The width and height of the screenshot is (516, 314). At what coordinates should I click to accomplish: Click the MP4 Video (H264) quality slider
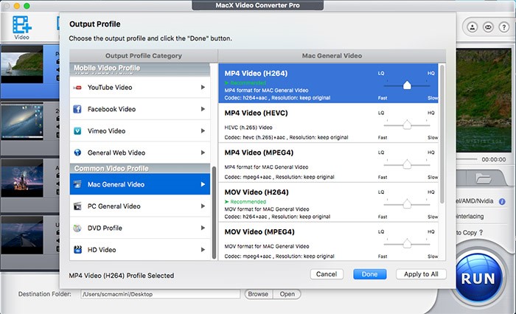point(407,85)
